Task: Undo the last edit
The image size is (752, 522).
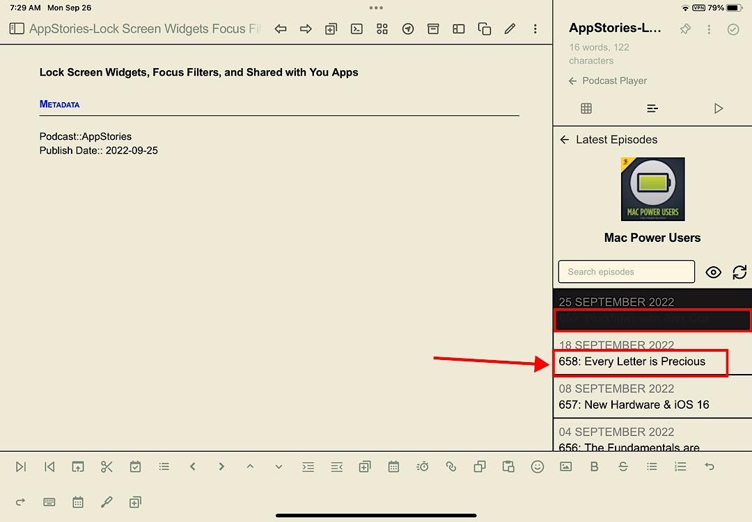Action: [x=710, y=466]
